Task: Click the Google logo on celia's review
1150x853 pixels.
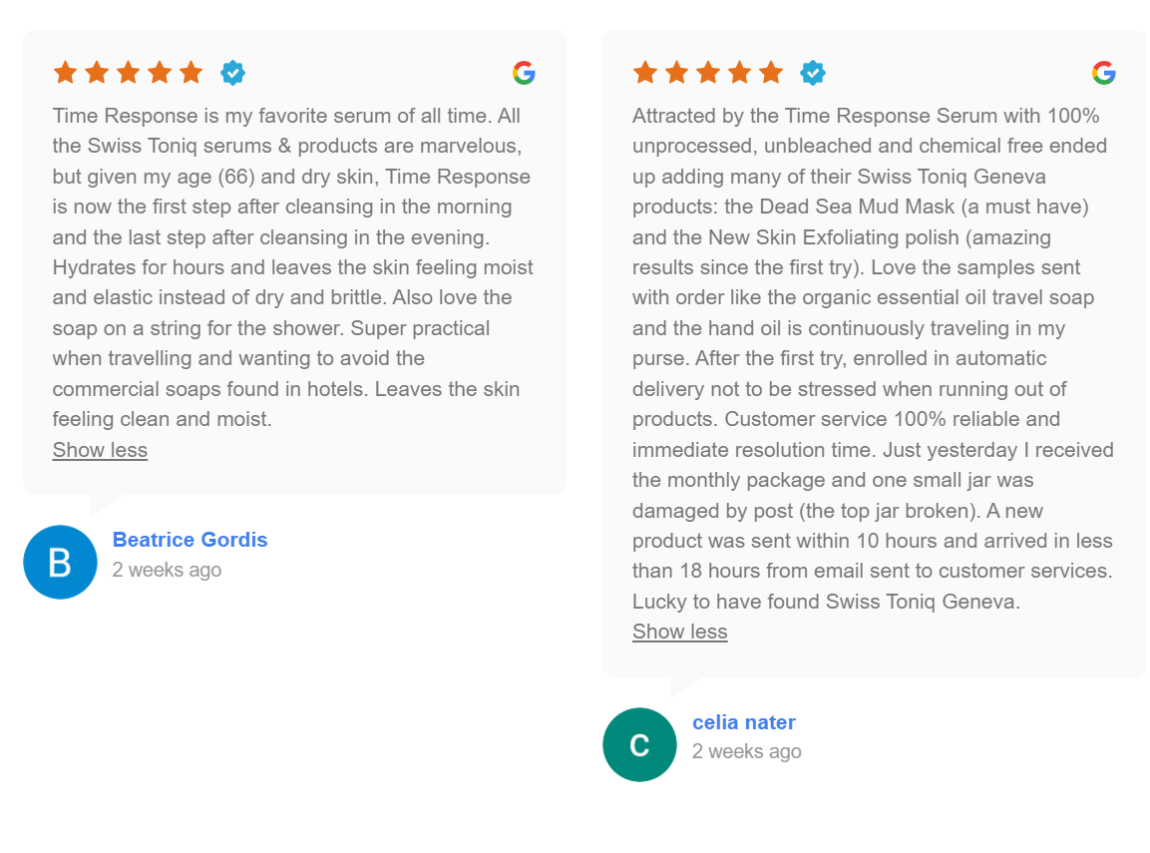Action: coord(1103,73)
